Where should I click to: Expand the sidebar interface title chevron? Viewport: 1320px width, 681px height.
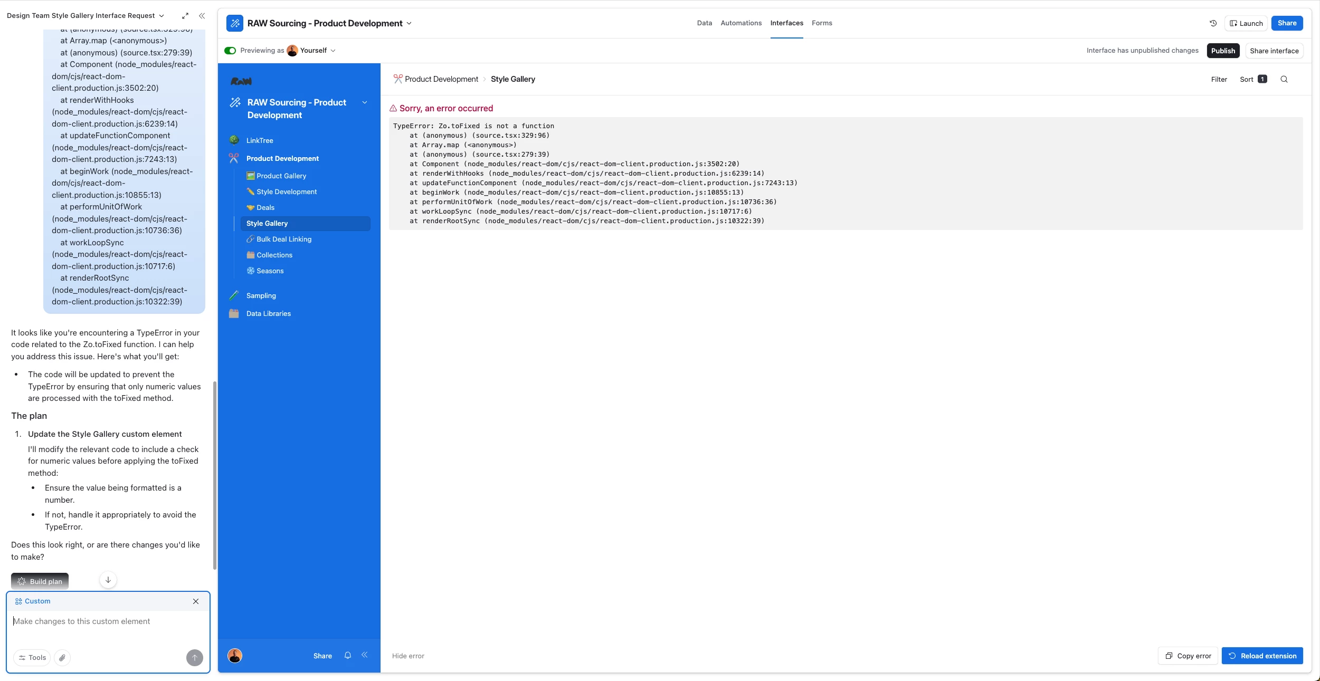click(x=365, y=102)
